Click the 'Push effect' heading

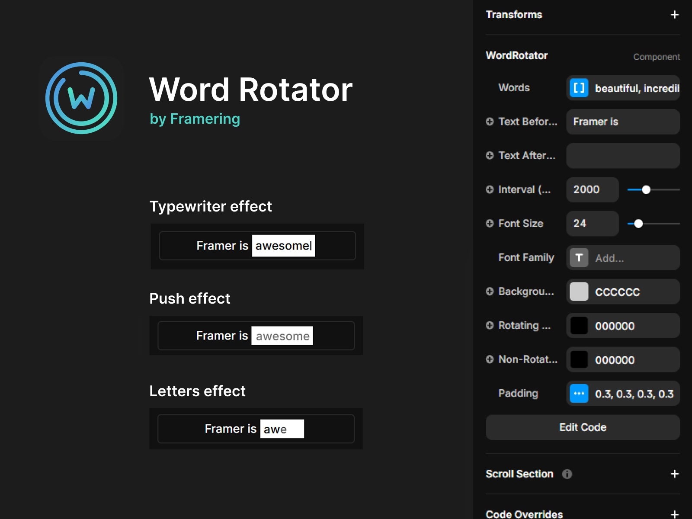coord(190,298)
